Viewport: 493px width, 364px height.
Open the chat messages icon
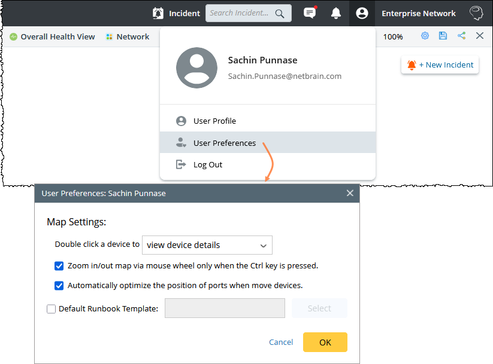click(x=310, y=13)
